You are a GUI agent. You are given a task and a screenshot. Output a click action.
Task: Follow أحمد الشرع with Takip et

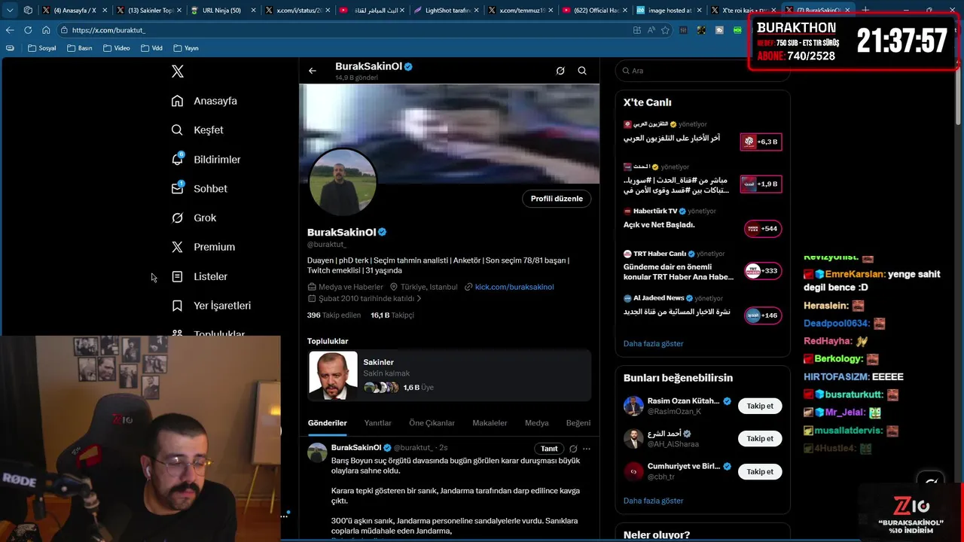pos(760,438)
